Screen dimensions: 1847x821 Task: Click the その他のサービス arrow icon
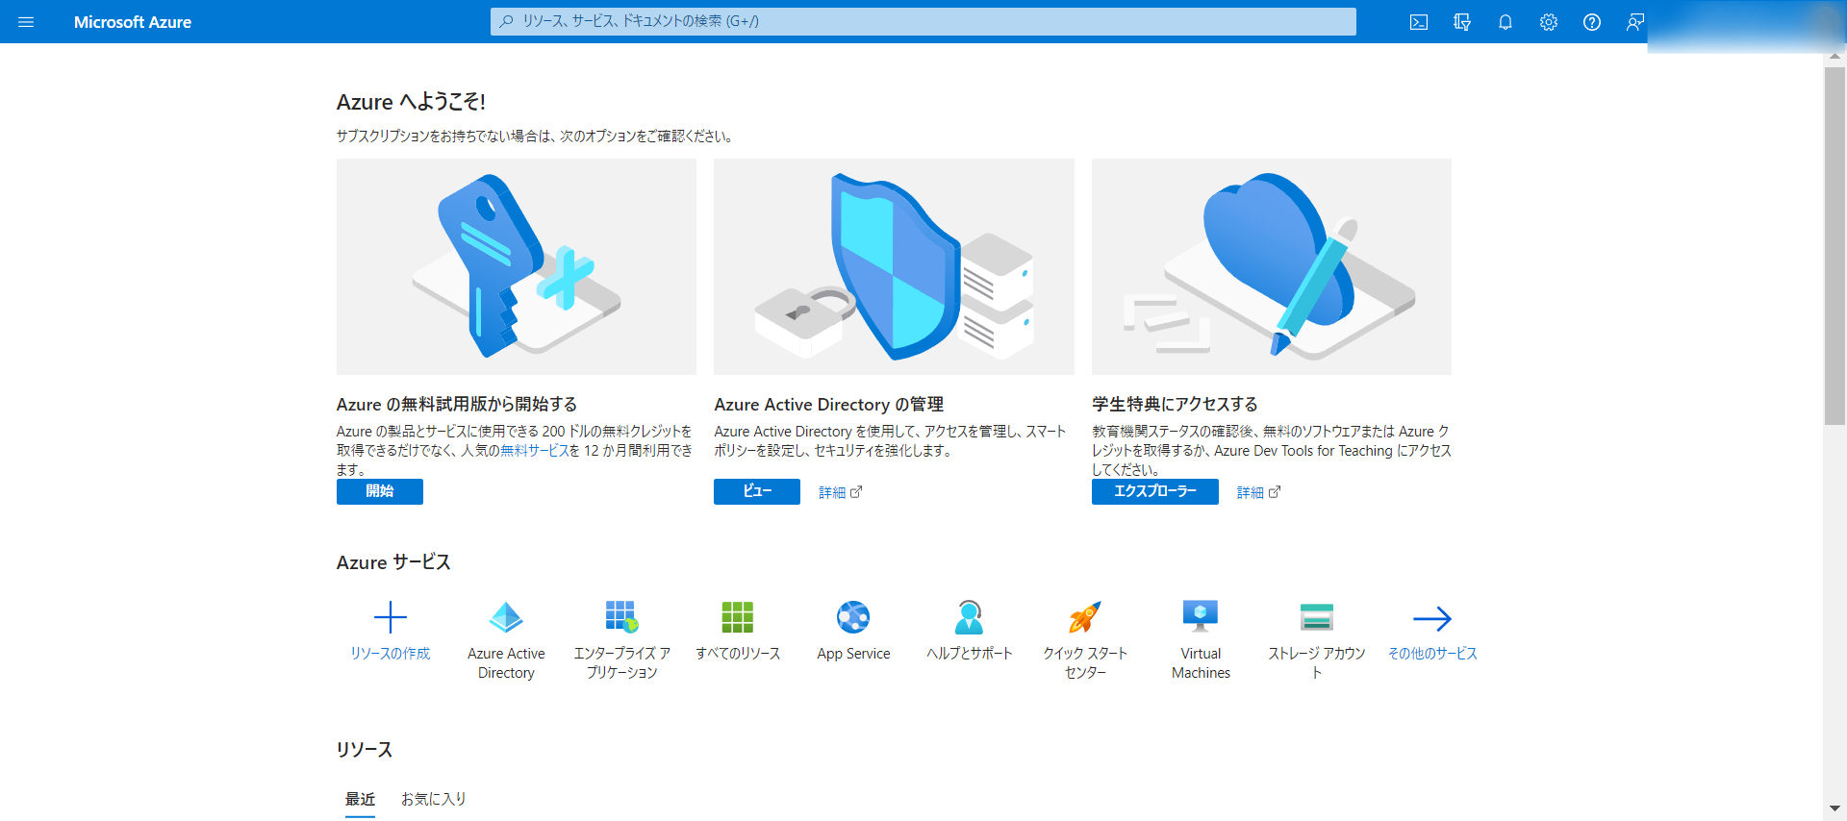point(1432,618)
